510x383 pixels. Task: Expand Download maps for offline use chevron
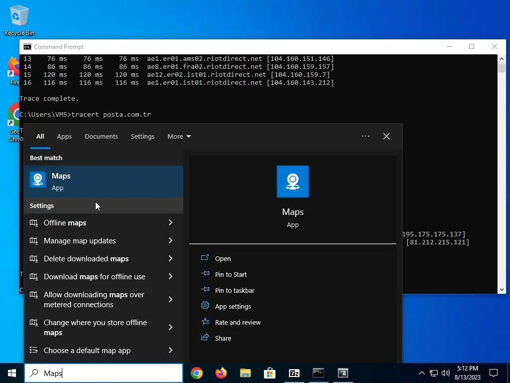click(170, 276)
